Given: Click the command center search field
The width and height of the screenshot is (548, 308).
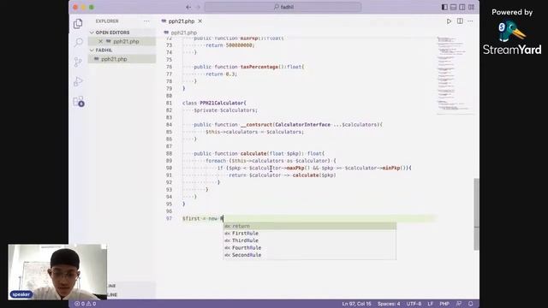Looking at the screenshot, I should pyautogui.click(x=283, y=7).
